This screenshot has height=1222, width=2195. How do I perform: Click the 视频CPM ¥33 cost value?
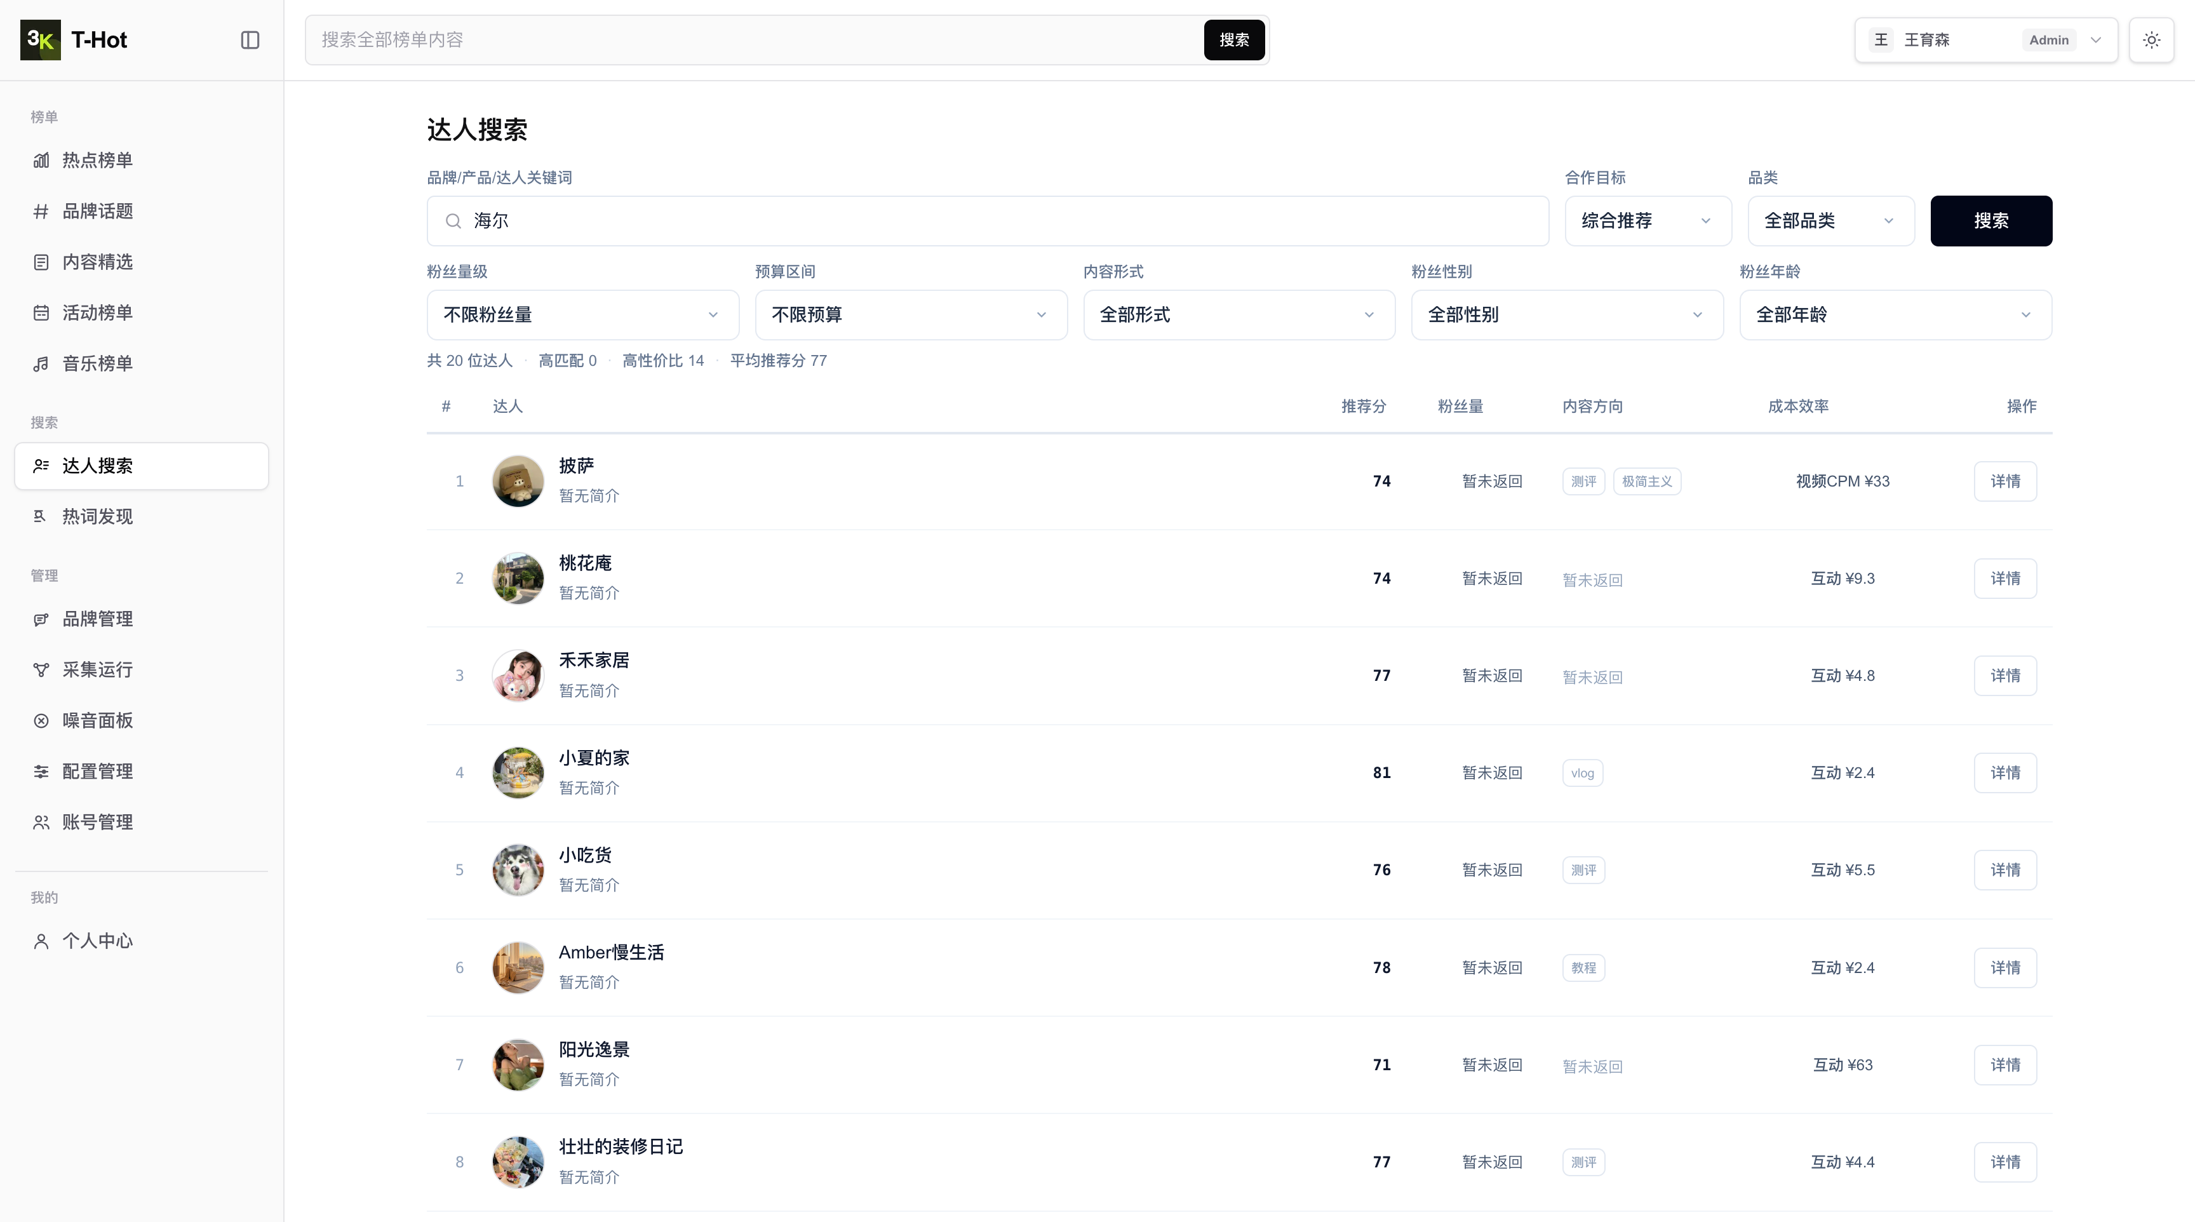pyautogui.click(x=1843, y=481)
